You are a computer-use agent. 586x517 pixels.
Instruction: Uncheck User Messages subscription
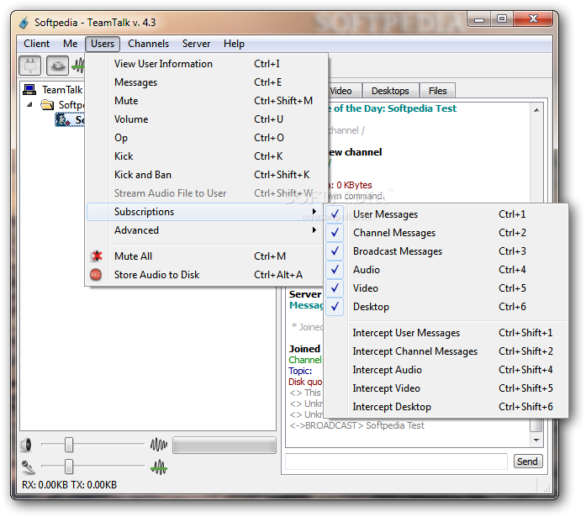(x=446, y=214)
